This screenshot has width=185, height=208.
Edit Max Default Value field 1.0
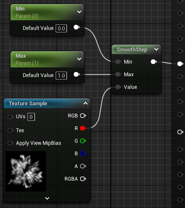[x=62, y=76]
